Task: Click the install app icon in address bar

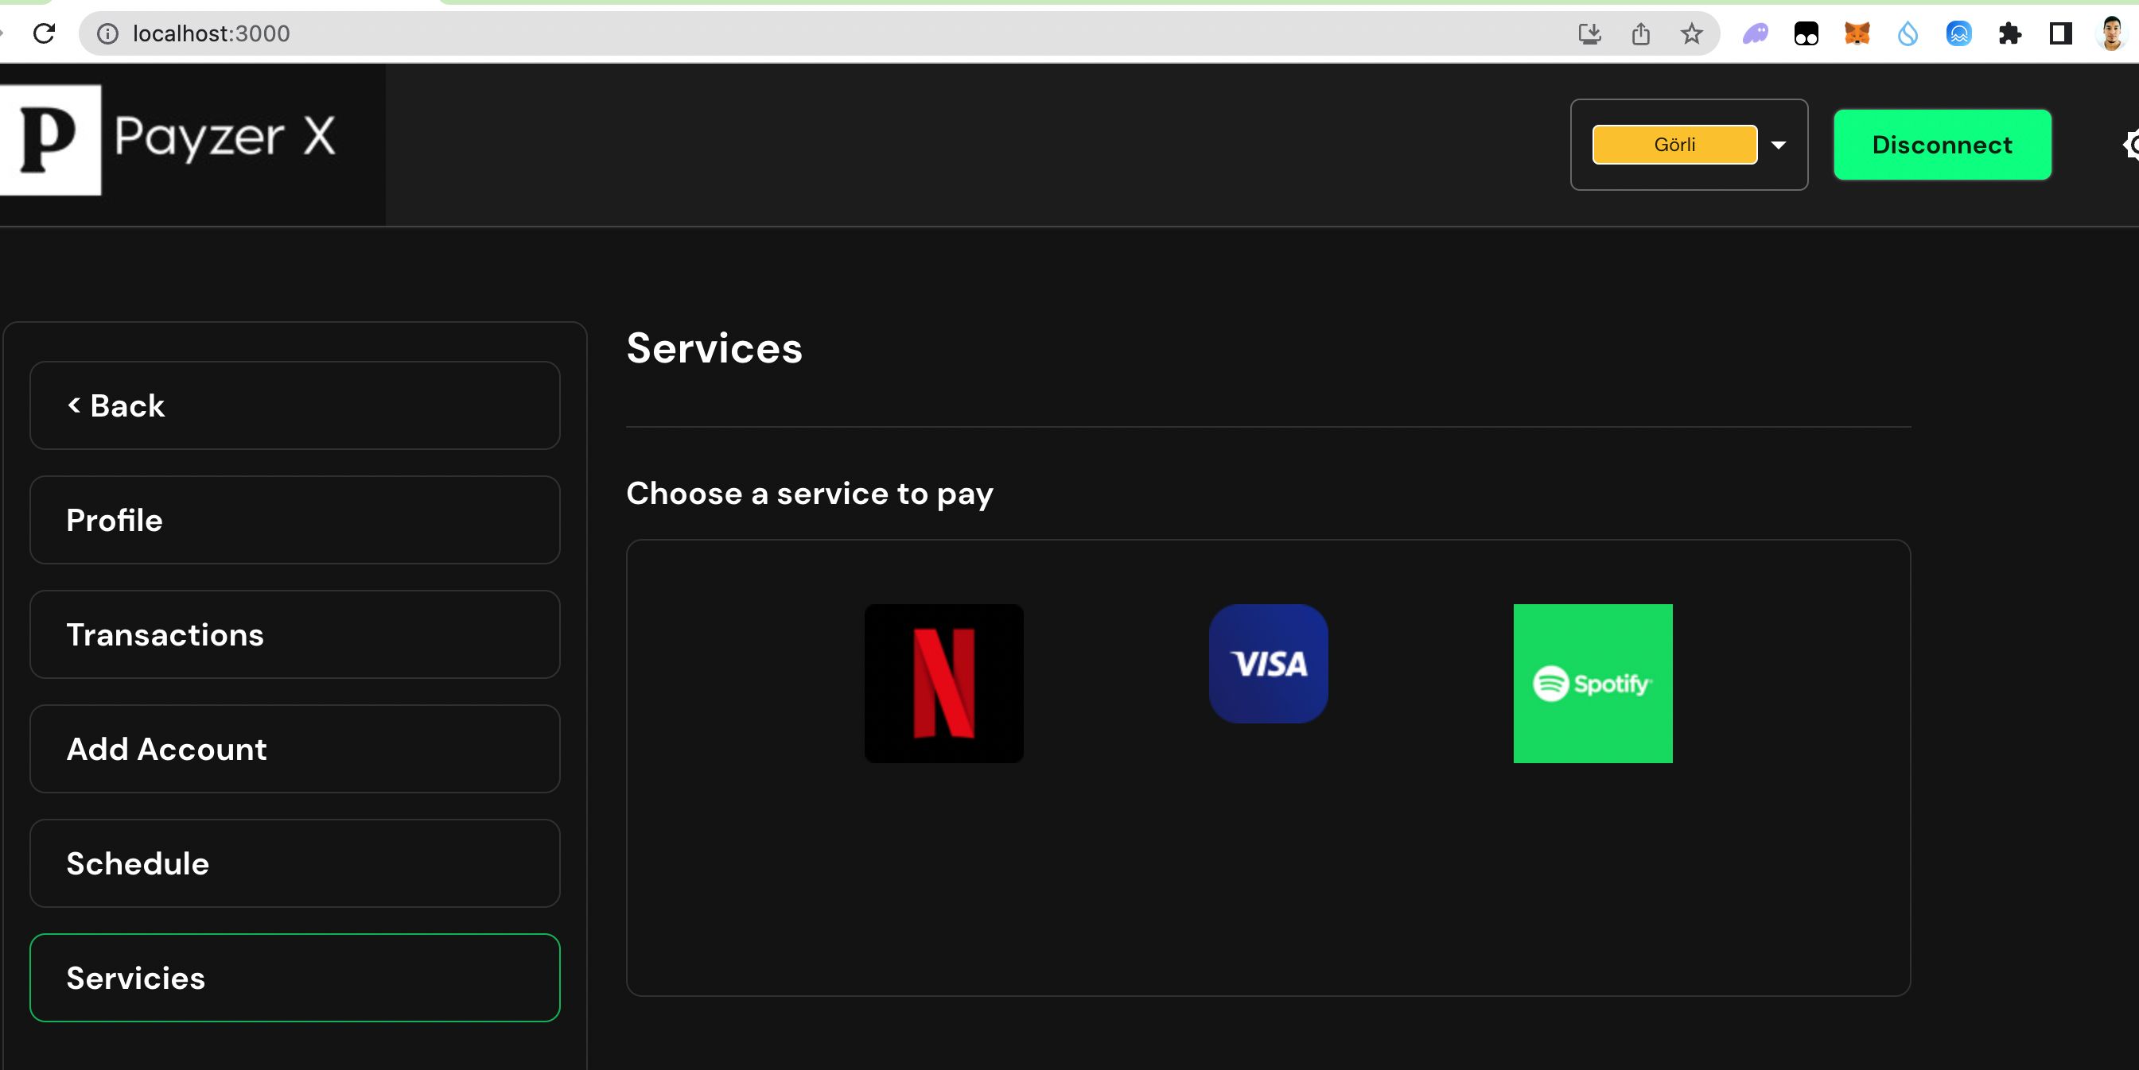Action: pyautogui.click(x=1589, y=33)
